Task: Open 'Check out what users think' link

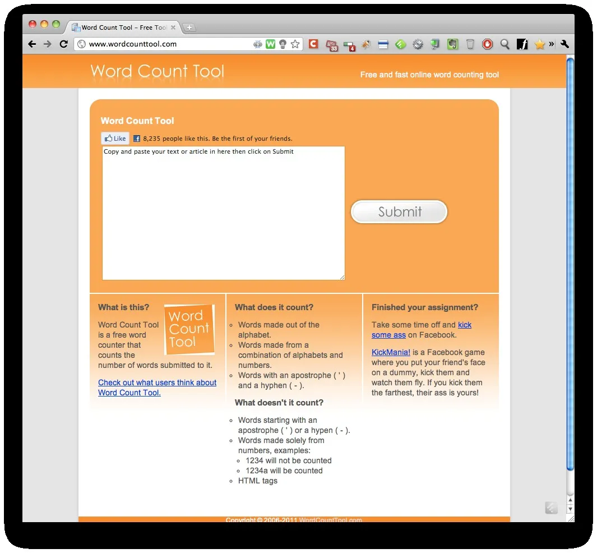Action: tap(158, 388)
